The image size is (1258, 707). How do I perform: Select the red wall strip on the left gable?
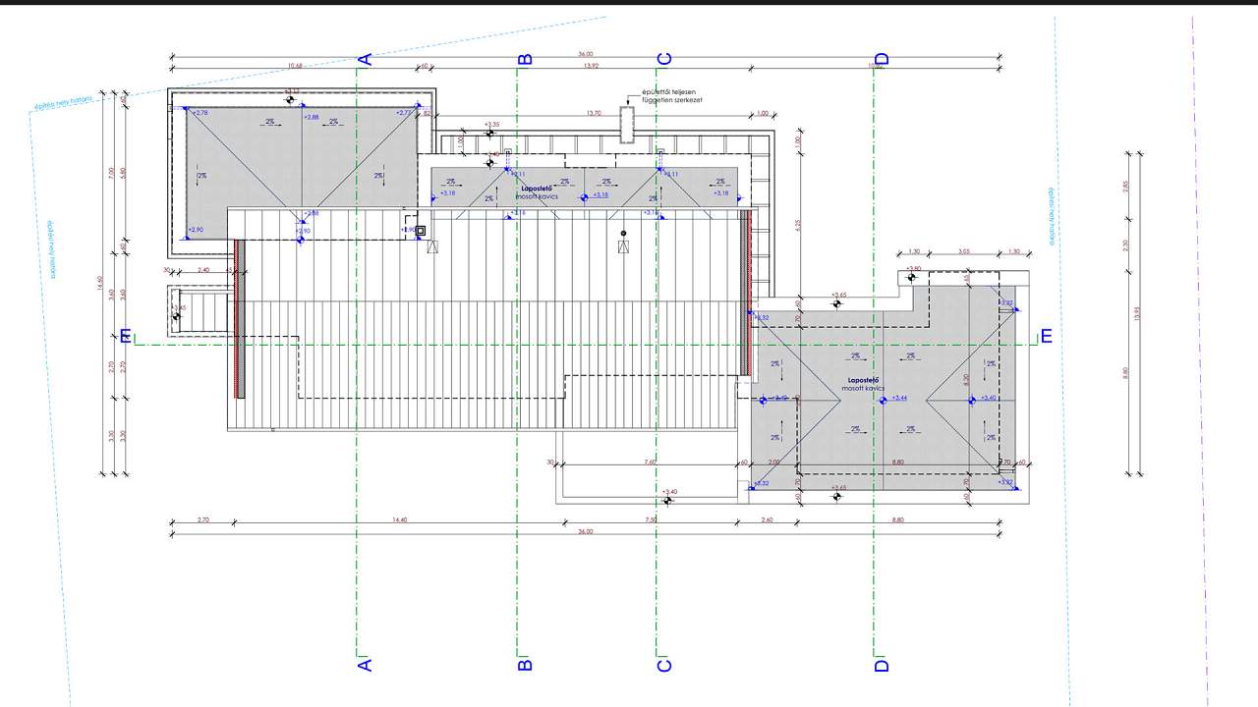click(237, 318)
